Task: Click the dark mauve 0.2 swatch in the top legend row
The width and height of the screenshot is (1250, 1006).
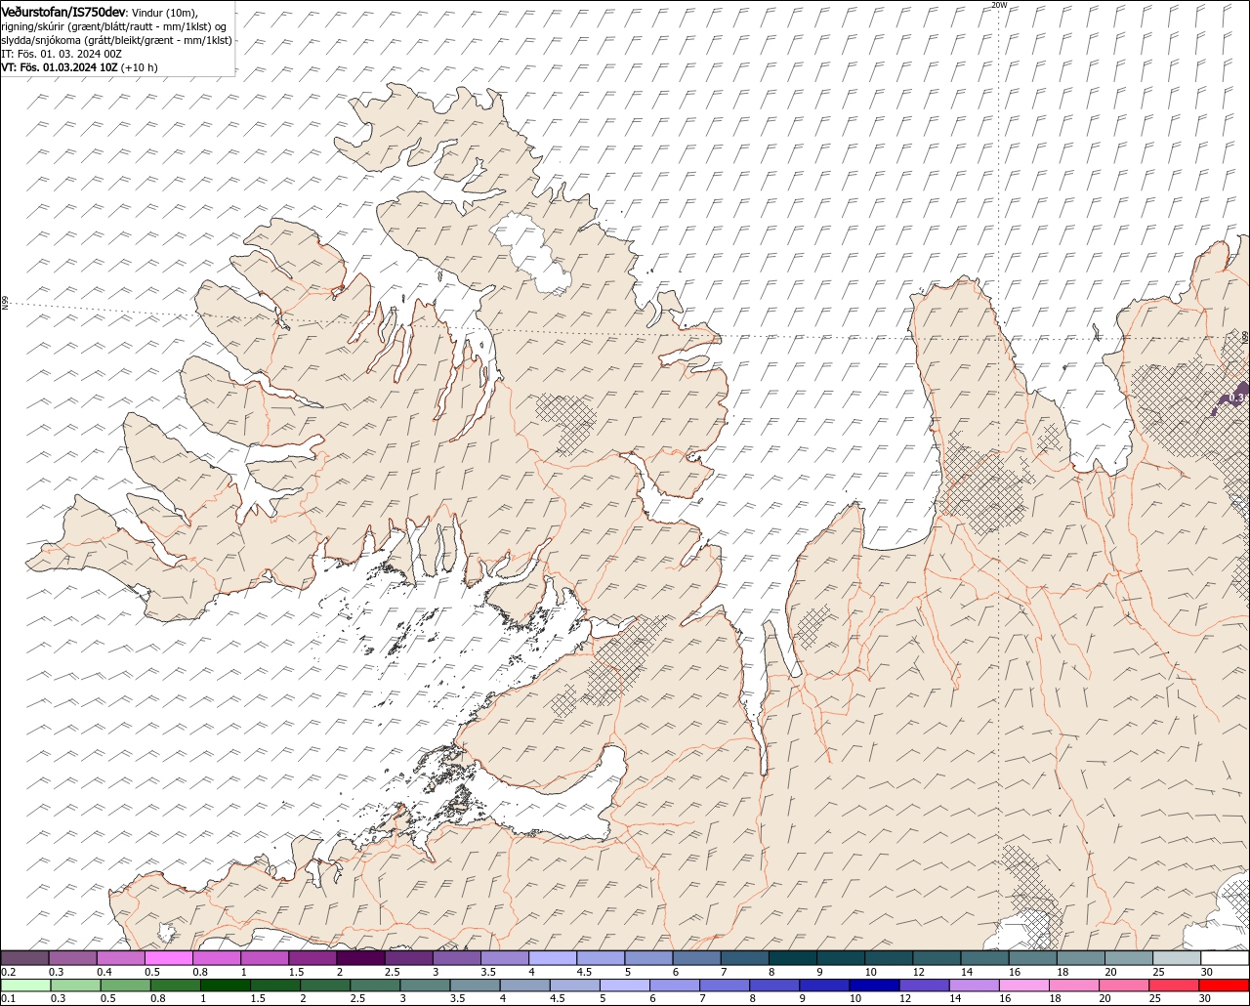Action: (24, 958)
